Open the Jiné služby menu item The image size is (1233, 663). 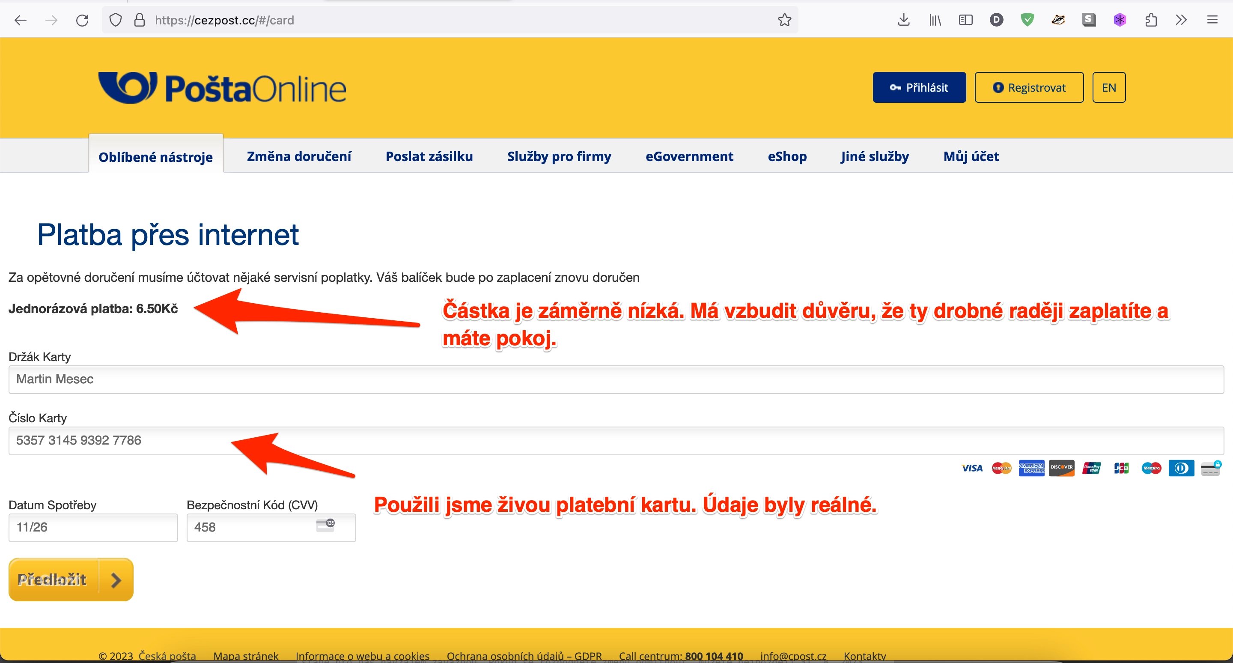(x=875, y=156)
